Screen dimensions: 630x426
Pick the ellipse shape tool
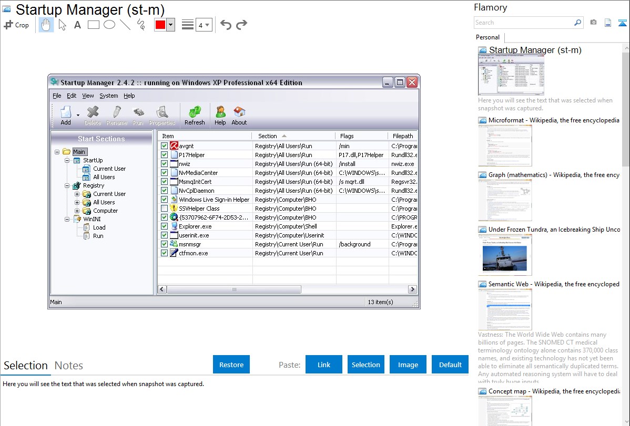(109, 25)
